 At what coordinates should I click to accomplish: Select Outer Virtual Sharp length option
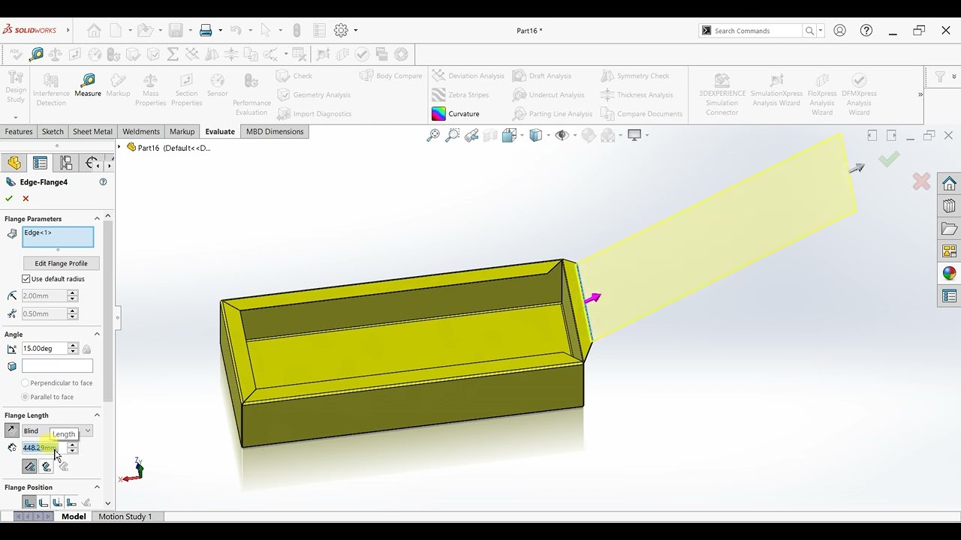pos(29,466)
